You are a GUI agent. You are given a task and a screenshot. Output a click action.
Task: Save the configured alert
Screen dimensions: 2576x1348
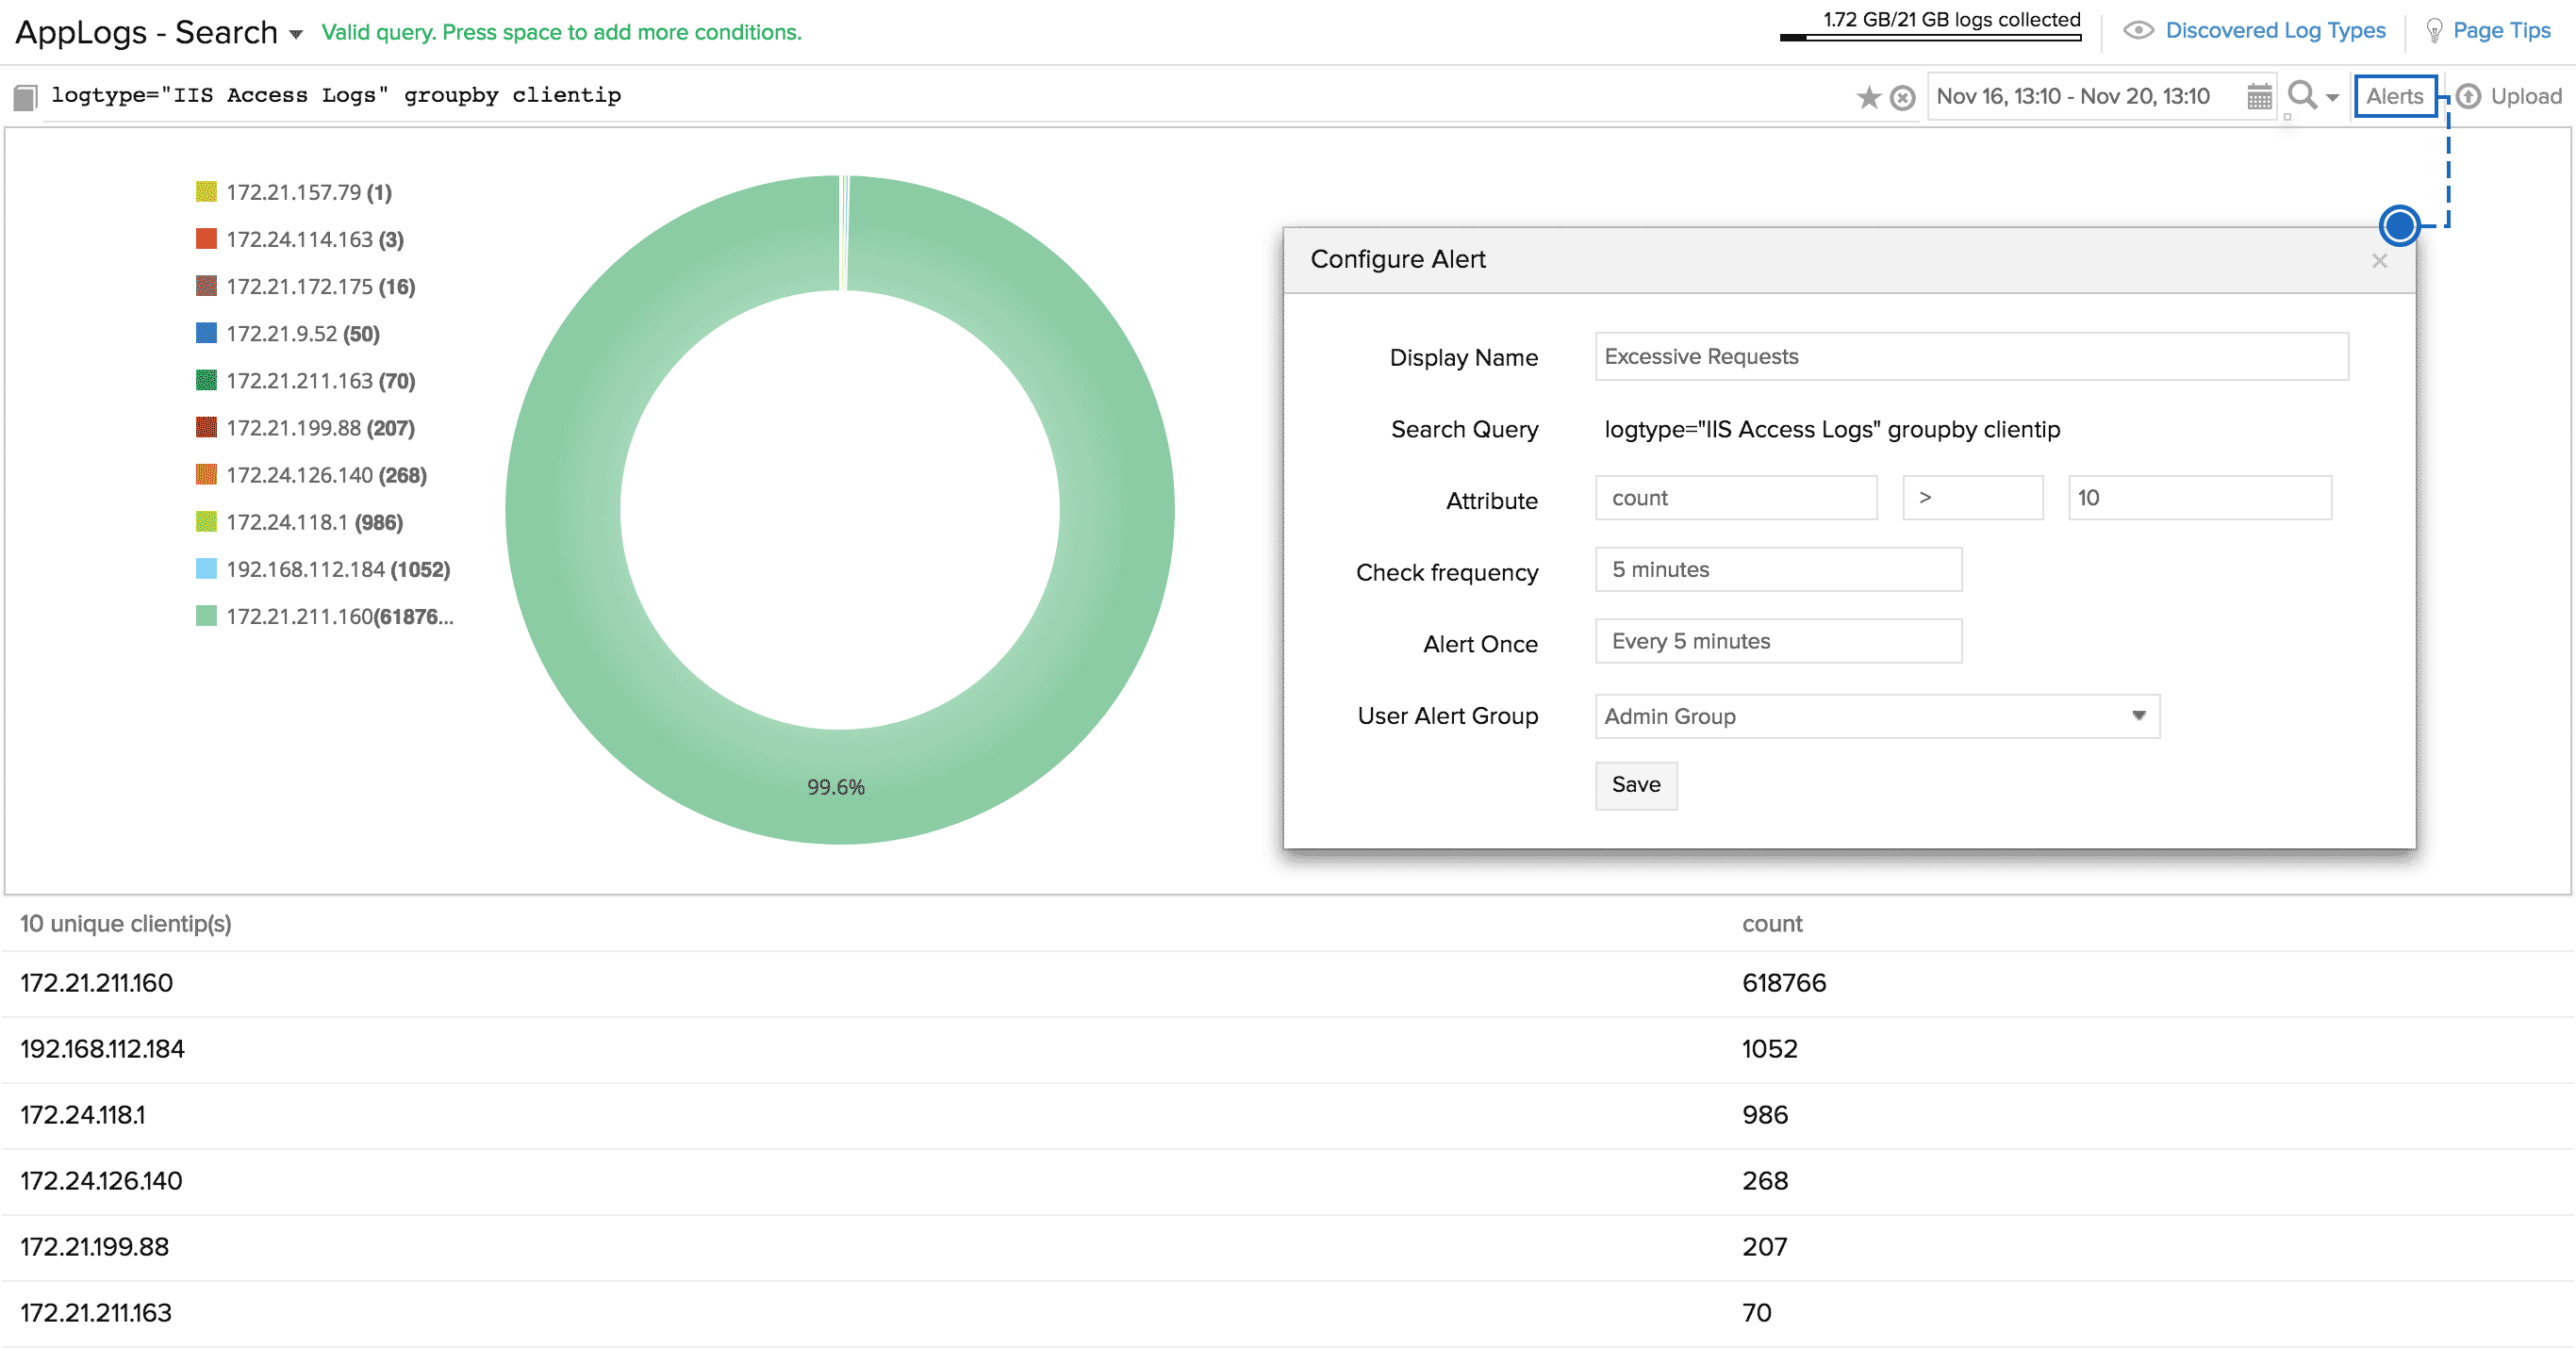click(x=1635, y=785)
